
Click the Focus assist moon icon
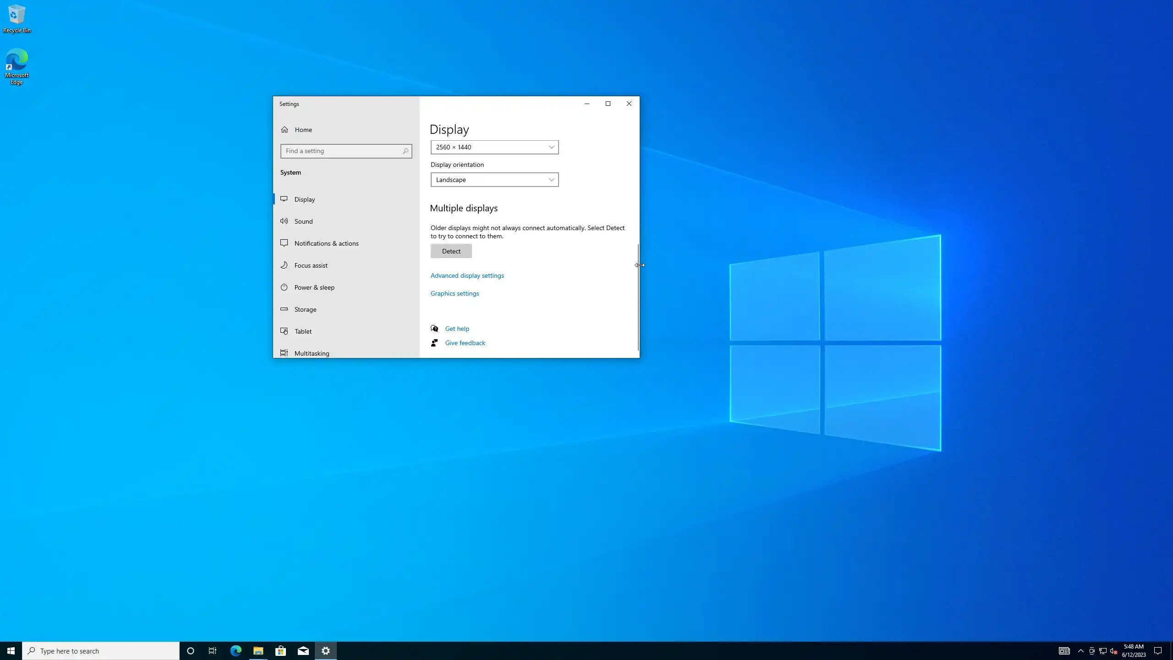(x=284, y=265)
